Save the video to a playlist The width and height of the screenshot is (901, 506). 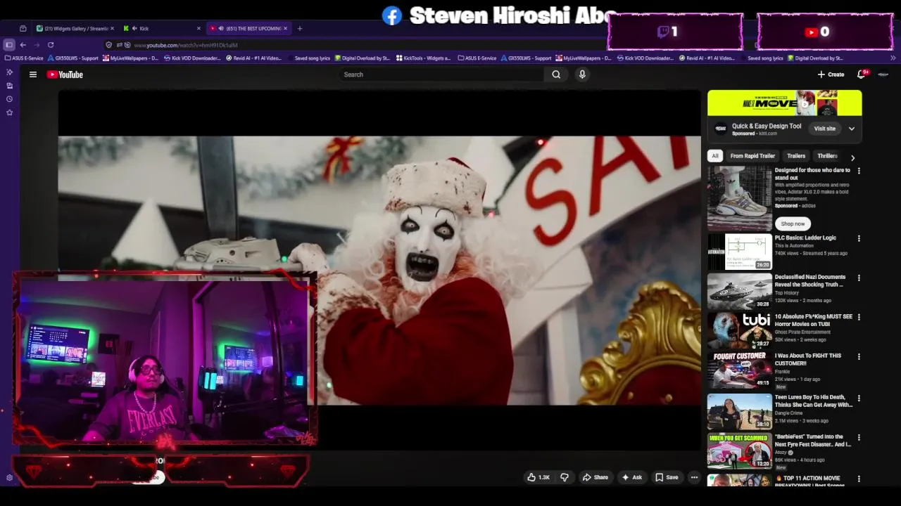pos(667,477)
